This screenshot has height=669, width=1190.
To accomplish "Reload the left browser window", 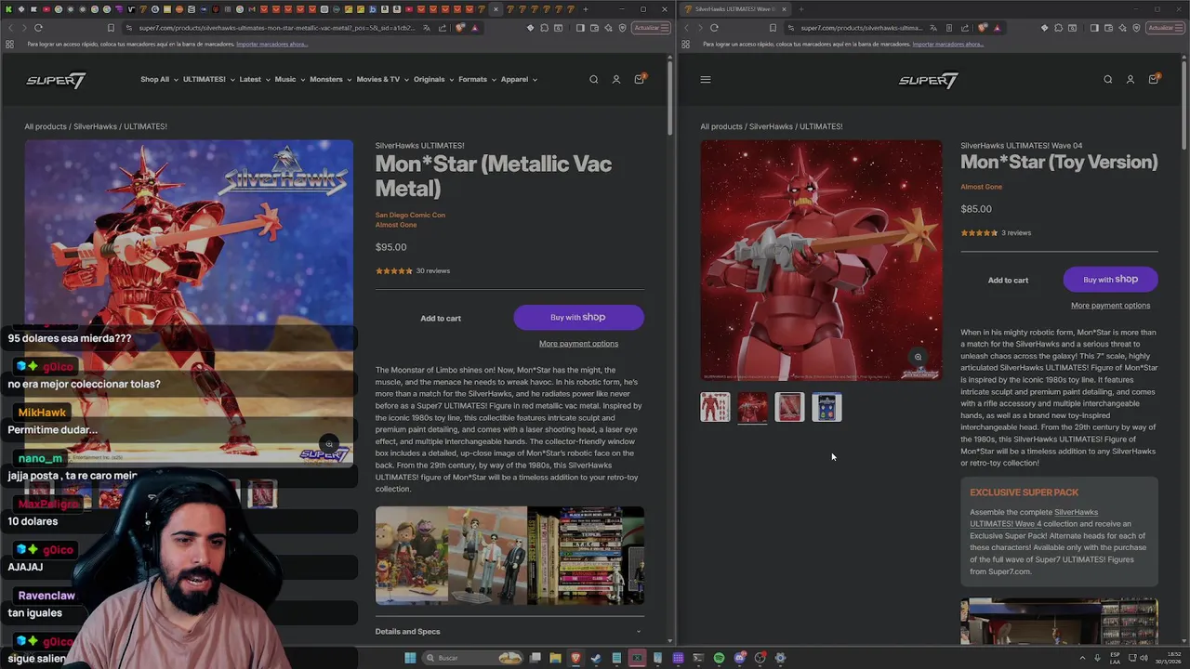I will [x=38, y=28].
